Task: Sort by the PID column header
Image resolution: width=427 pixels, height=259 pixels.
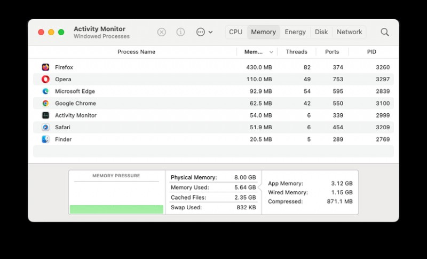Action: click(371, 52)
